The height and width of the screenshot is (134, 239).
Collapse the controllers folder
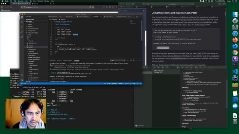[32, 55]
